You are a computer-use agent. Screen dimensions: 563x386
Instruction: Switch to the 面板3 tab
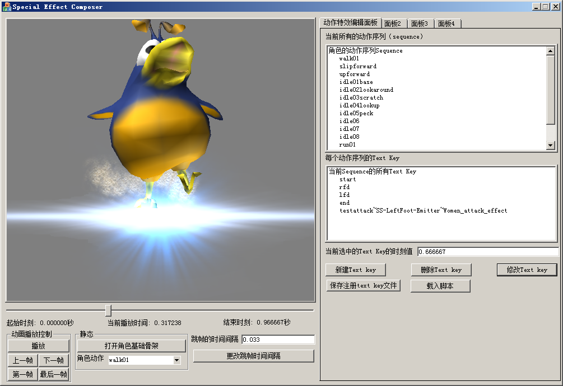420,23
